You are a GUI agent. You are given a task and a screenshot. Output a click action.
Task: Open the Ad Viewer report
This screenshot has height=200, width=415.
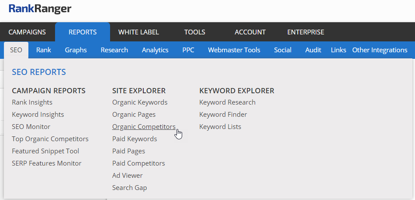point(128,176)
